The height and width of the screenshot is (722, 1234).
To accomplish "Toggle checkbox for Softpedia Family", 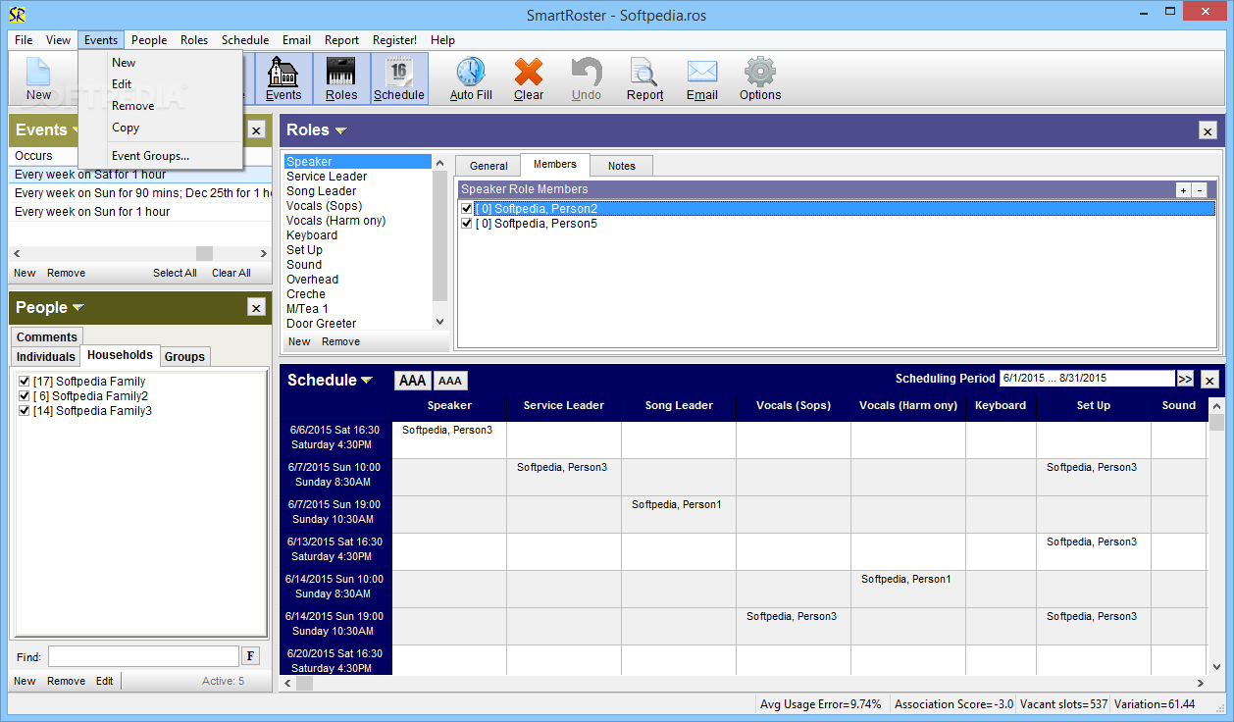I will (25, 382).
